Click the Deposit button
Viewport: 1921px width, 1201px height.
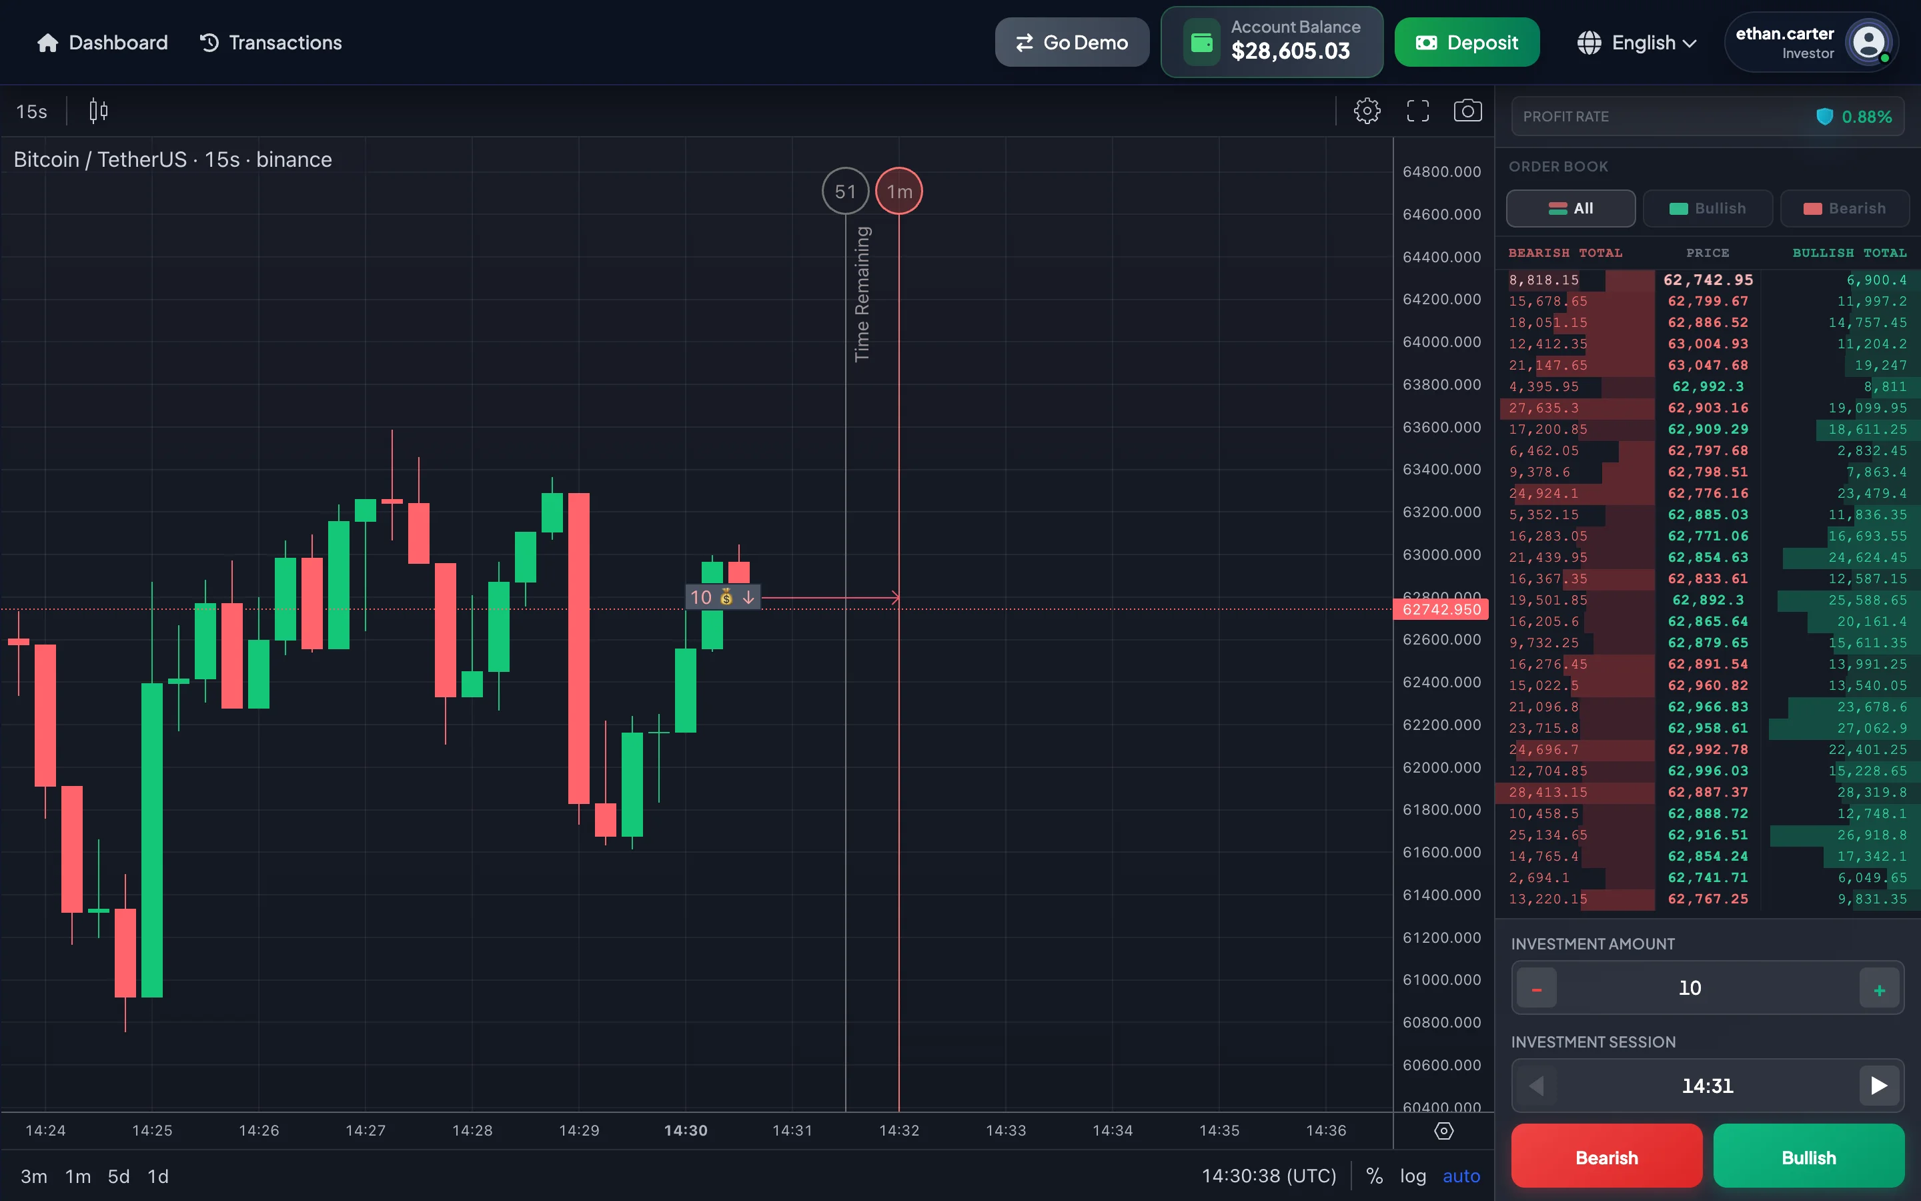point(1467,42)
